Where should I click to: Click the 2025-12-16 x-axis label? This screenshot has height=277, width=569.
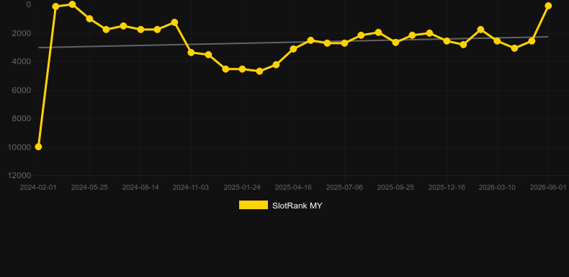[447, 188]
